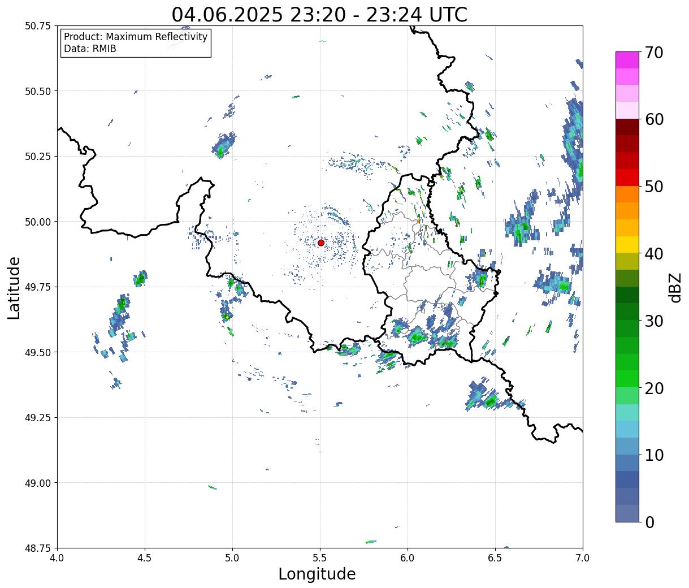
Task: Click the 50 tick label on colorbar
Action: click(x=654, y=187)
